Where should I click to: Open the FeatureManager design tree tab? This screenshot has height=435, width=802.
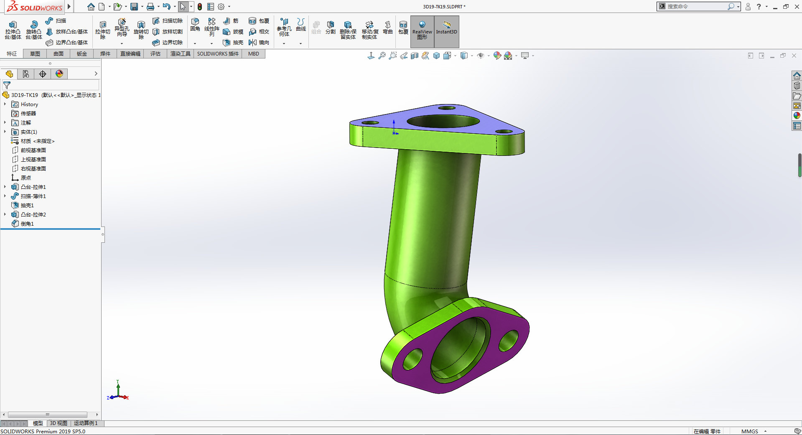click(x=9, y=74)
